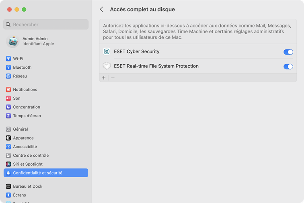Image resolution: width=304 pixels, height=203 pixels.
Task: Select Bureau et Dock in sidebar
Action: click(x=27, y=187)
